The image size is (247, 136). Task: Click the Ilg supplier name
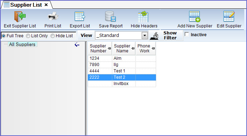[116, 65]
